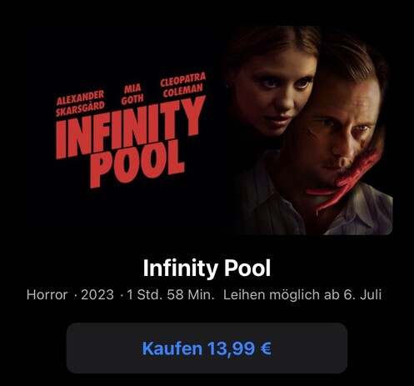Click the word Kaufen on the purchase button
The height and width of the screenshot is (386, 414).
click(172, 348)
